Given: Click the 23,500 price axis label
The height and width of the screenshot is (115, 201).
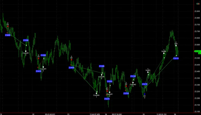Looking at the screenshot, I should 197,58.
